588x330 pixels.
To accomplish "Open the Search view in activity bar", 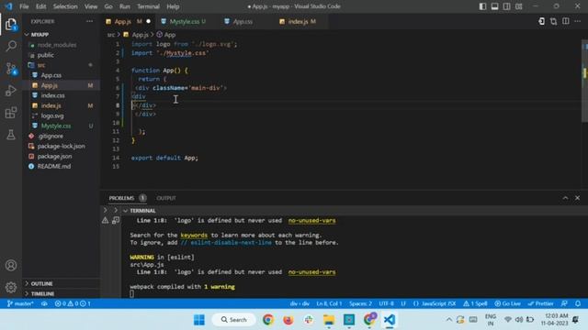I will pyautogui.click(x=11, y=46).
